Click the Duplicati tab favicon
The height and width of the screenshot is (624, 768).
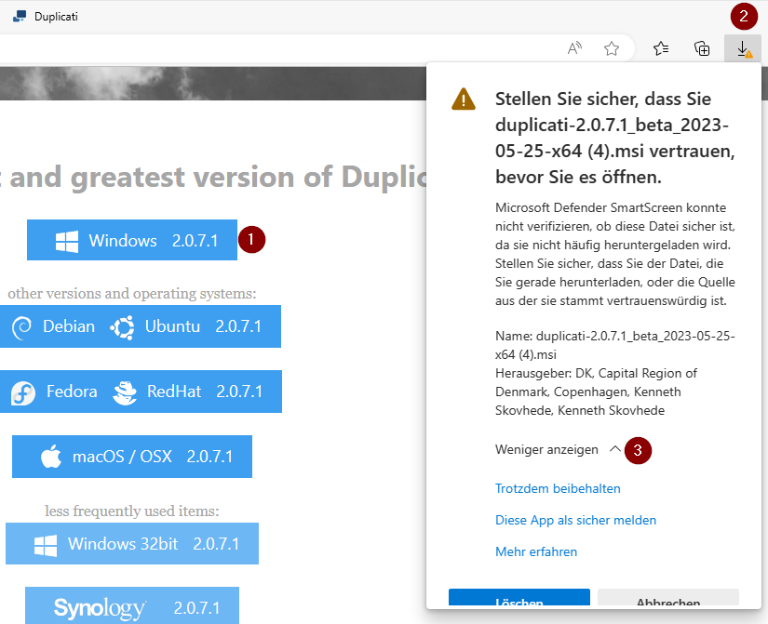tap(20, 16)
